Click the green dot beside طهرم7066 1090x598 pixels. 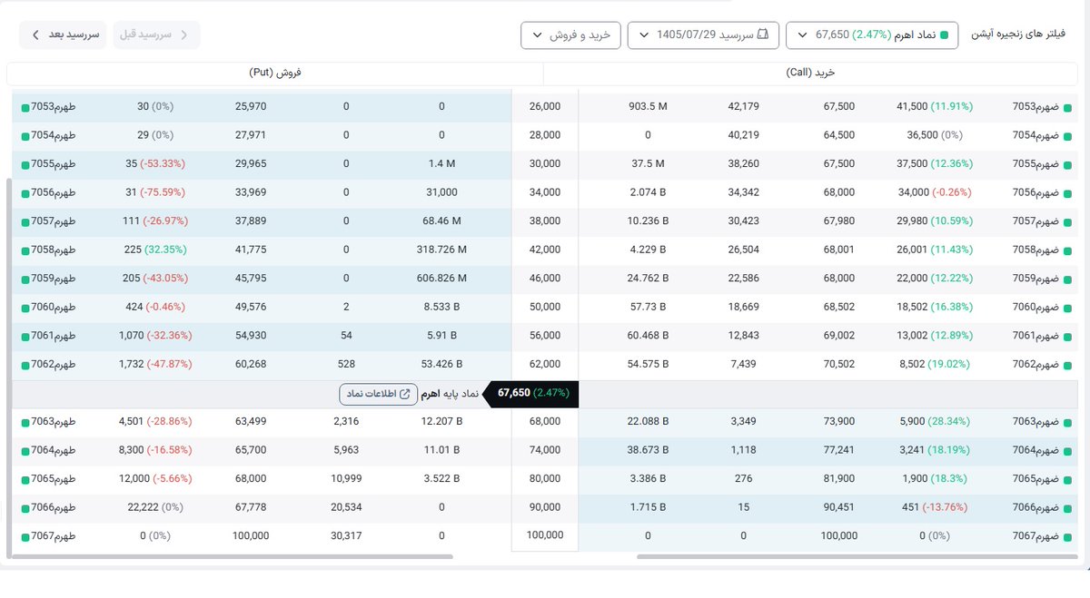[25, 507]
